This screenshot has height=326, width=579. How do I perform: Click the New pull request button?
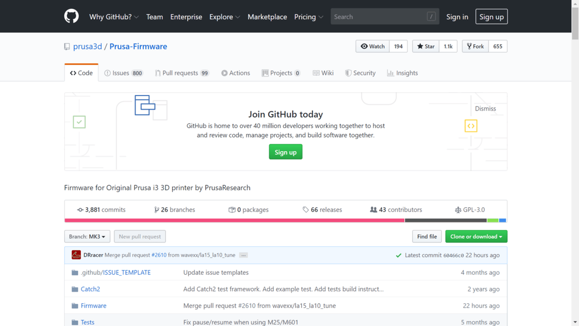pyautogui.click(x=140, y=237)
